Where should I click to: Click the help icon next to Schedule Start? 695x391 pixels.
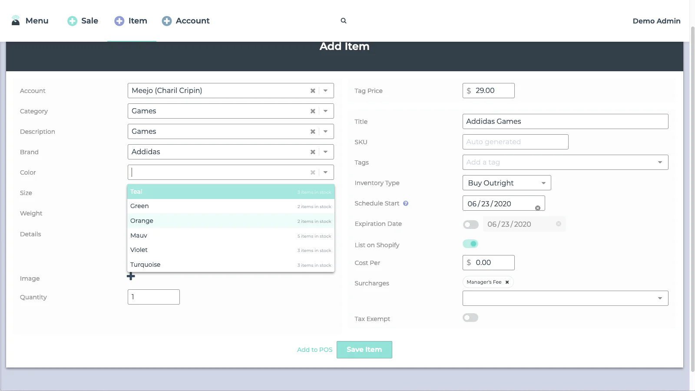click(406, 203)
